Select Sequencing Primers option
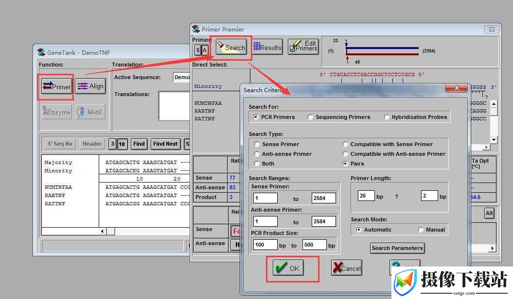 click(x=339, y=117)
